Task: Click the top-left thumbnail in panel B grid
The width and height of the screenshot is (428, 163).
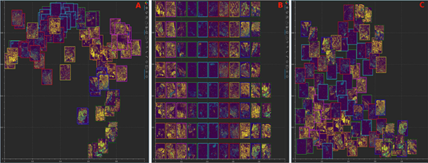Action: (160, 9)
